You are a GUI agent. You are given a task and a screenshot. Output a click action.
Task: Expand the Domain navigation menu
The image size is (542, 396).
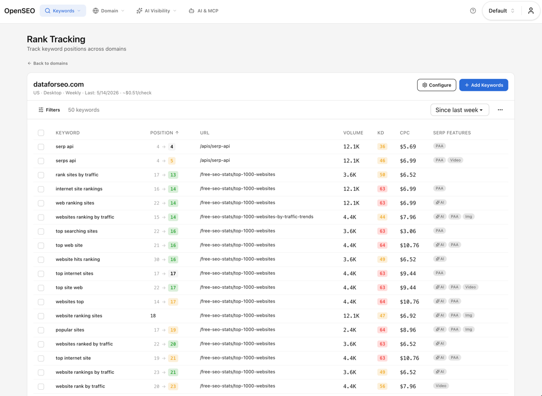pos(108,11)
